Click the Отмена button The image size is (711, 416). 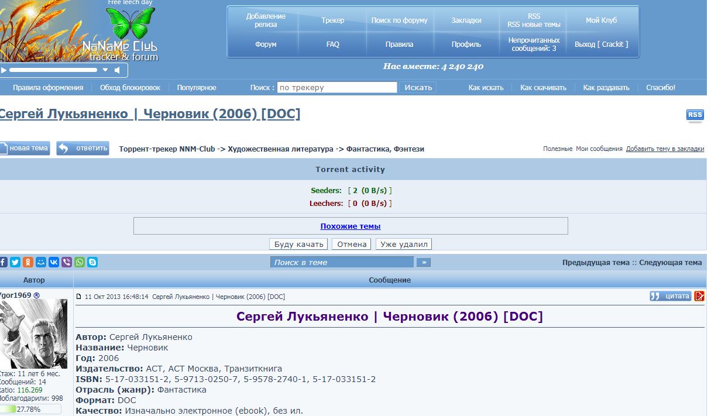tap(352, 244)
